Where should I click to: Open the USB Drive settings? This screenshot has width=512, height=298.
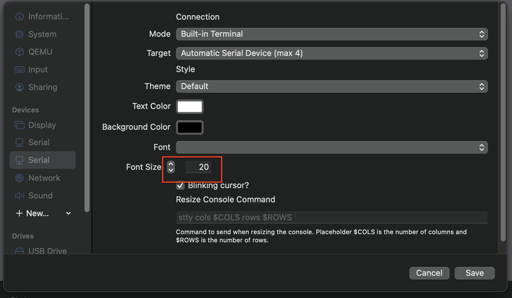pos(47,251)
